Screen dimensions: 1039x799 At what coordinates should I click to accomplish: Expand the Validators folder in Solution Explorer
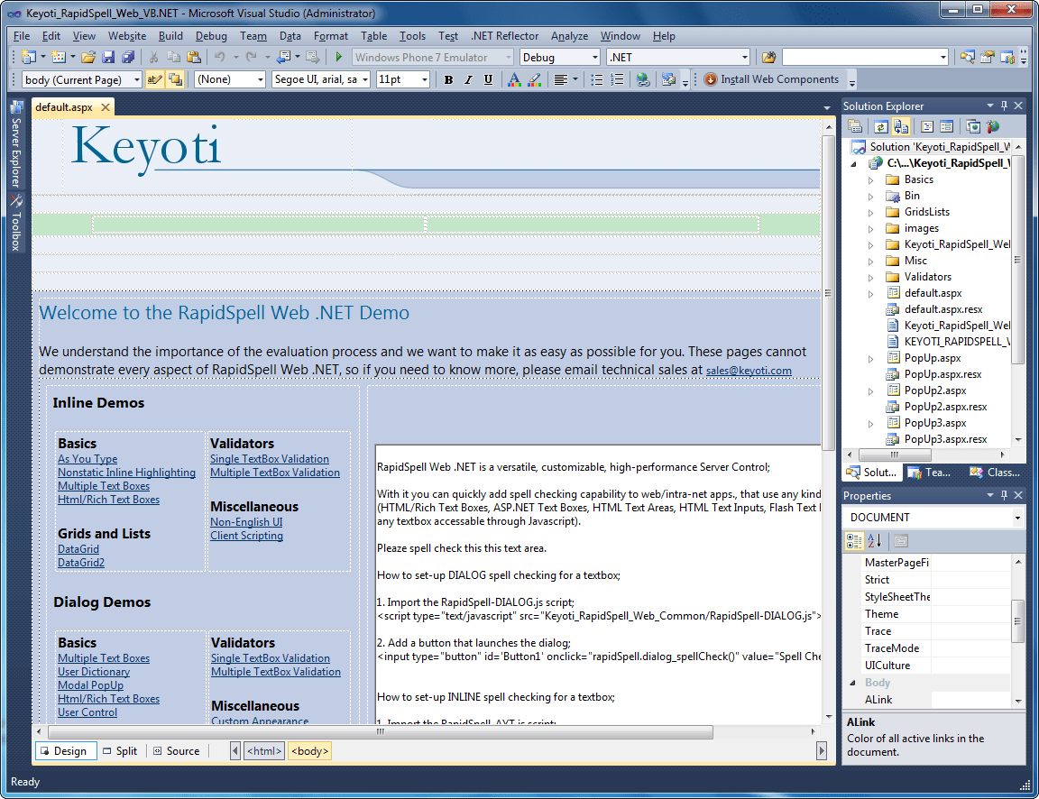(x=869, y=276)
